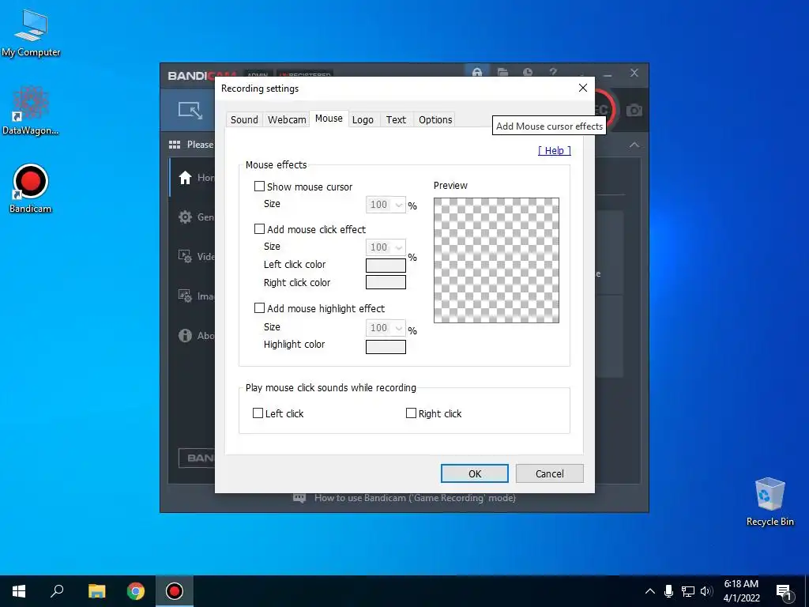The height and width of the screenshot is (607, 809).
Task: Click the question mark help icon in Bandicam
Action: (553, 72)
